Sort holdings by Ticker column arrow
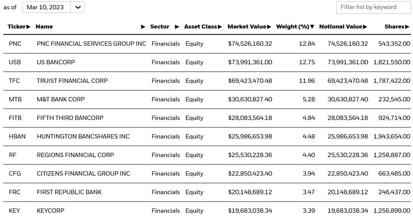This screenshot has width=413, height=216. [x=28, y=27]
